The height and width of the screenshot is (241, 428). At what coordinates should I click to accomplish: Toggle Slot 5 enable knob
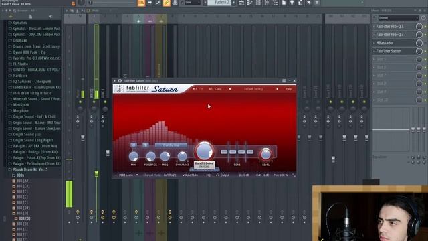click(419, 60)
